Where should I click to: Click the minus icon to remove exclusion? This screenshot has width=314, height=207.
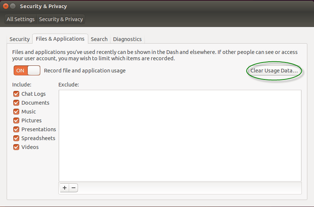point(74,188)
